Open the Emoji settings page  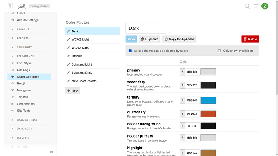(29, 84)
